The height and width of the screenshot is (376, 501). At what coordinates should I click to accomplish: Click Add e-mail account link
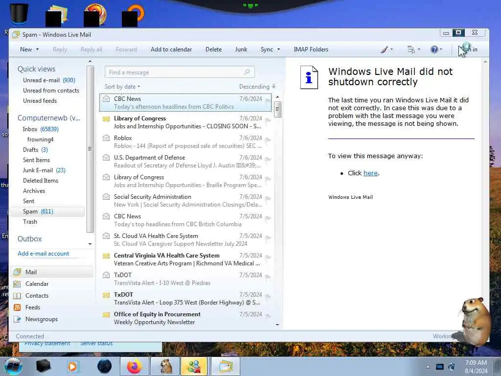point(44,254)
